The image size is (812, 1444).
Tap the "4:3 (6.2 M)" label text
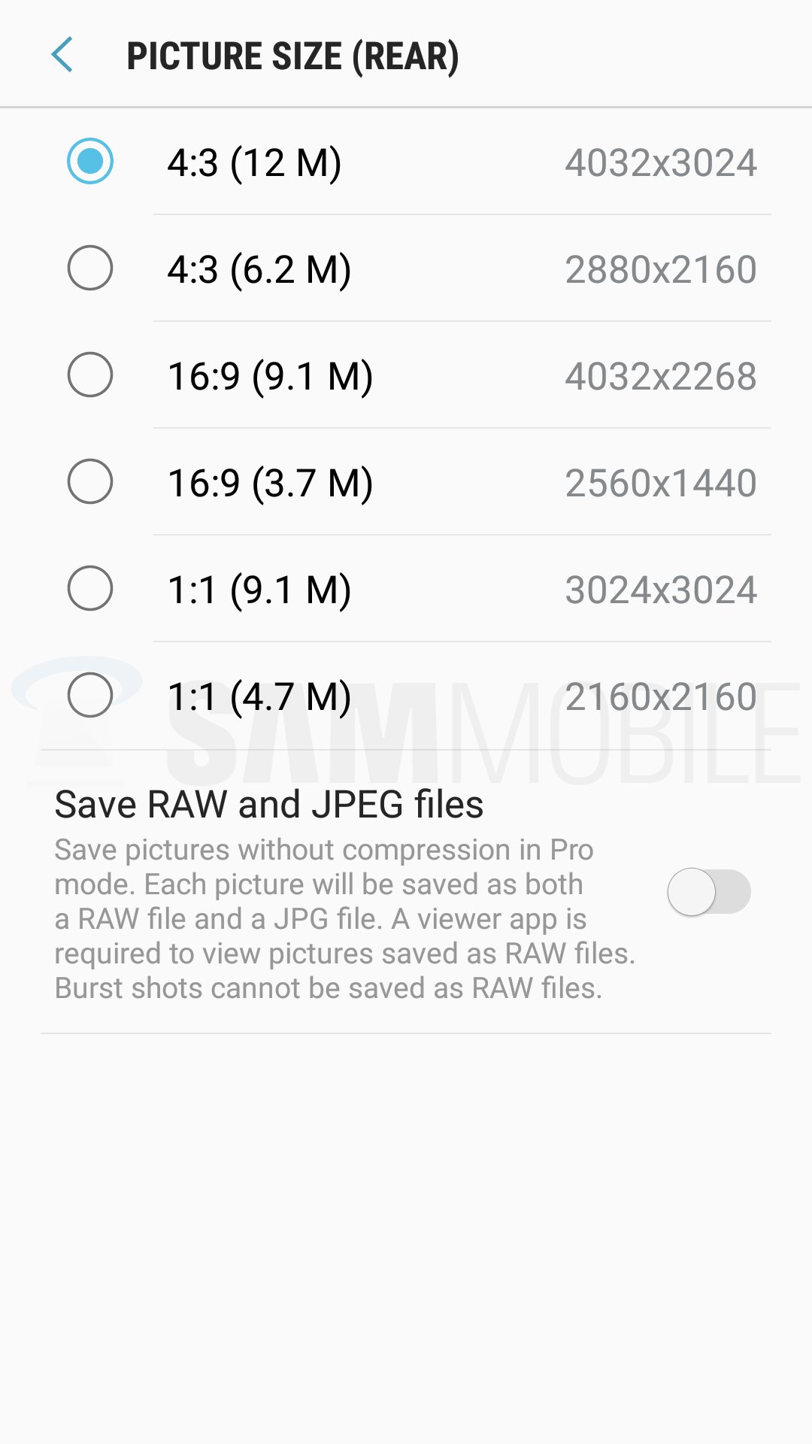pyautogui.click(x=259, y=270)
